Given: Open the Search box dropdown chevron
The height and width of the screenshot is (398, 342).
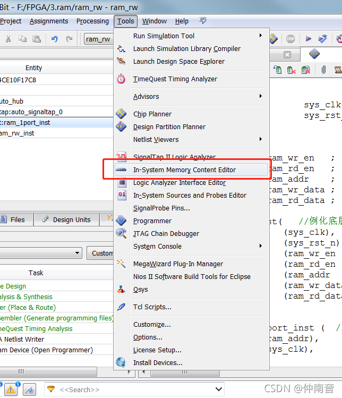Looking at the screenshot, I should [x=218, y=389].
